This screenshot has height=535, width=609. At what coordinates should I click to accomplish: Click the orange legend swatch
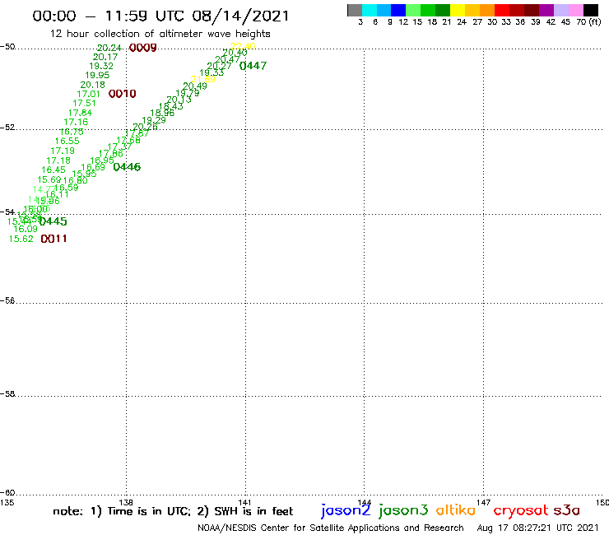487,10
